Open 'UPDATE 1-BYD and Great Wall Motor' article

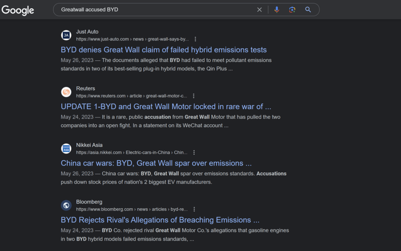pos(166,107)
